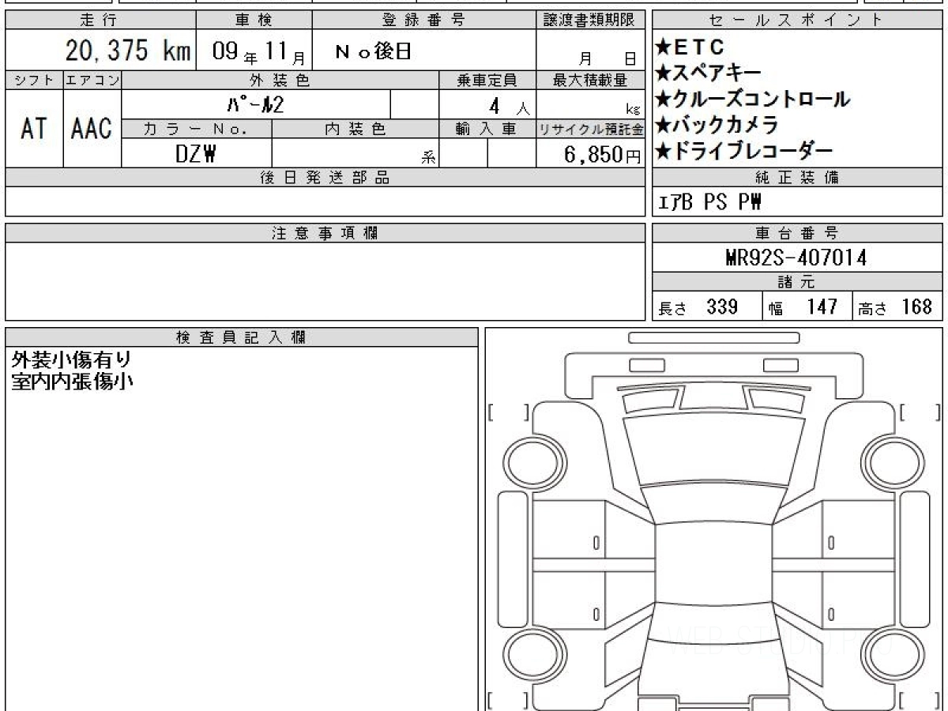
Task: Select the lower-left wheel in the car diagram
Action: (x=532, y=653)
